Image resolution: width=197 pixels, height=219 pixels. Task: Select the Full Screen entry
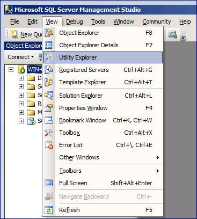click(x=103, y=183)
